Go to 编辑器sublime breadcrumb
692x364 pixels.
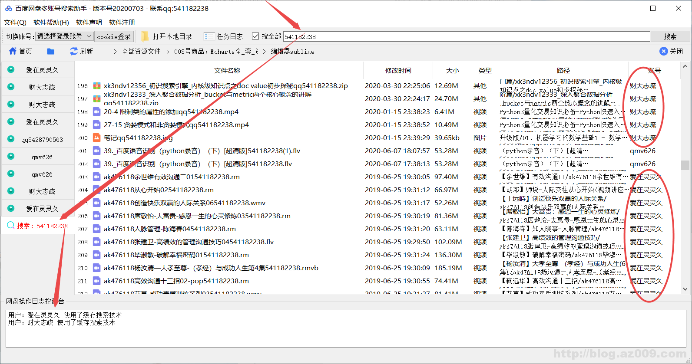293,52
